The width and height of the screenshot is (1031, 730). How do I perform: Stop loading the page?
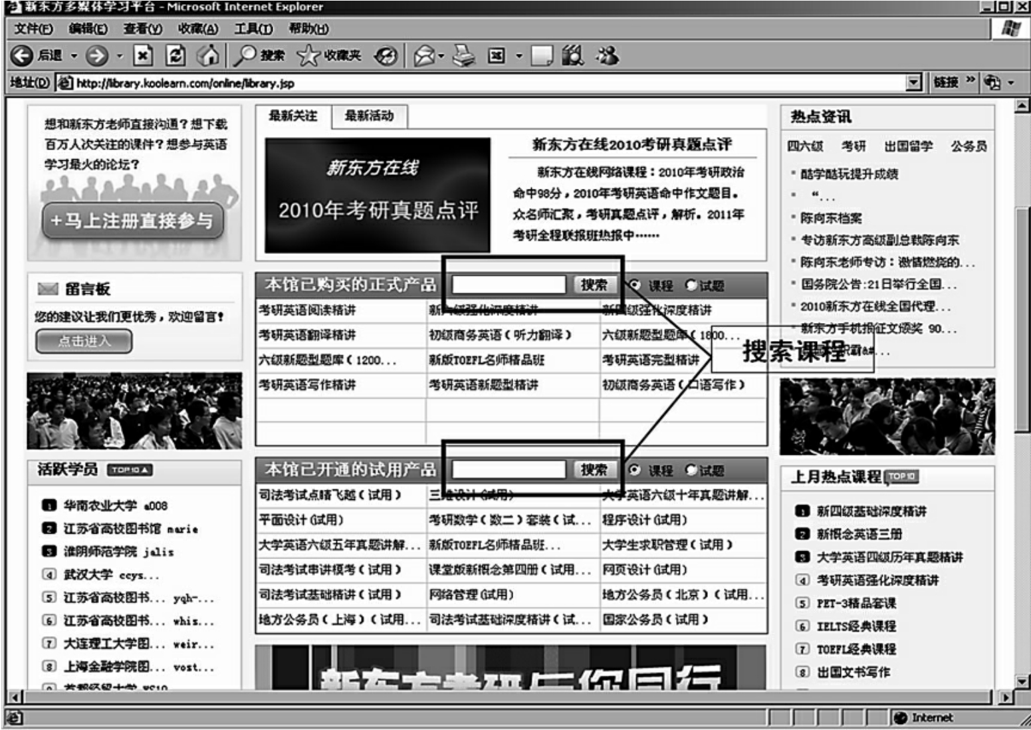coord(143,55)
